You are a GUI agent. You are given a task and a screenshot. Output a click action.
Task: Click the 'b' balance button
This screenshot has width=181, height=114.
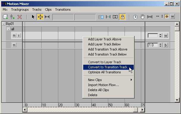(166, 45)
